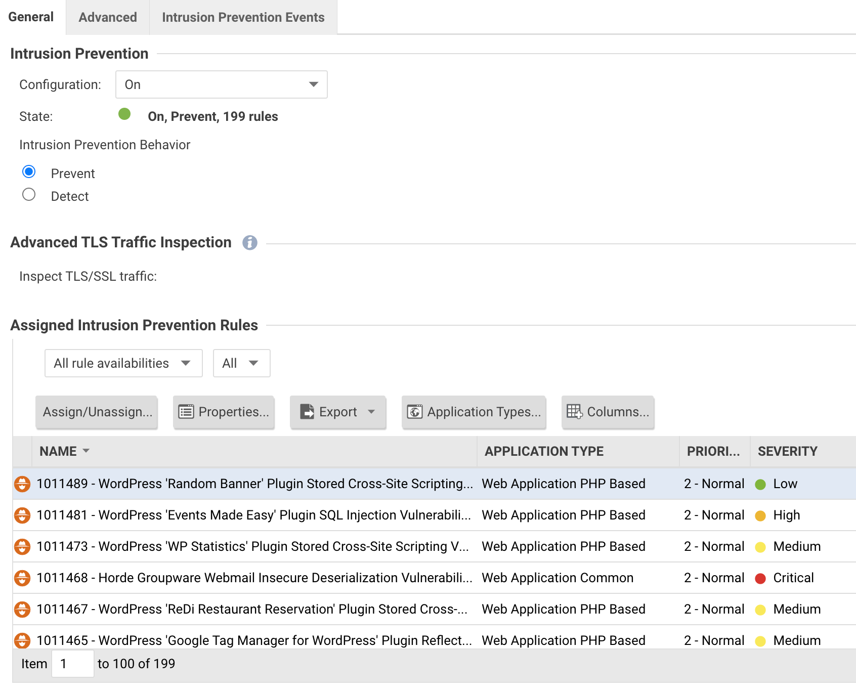Expand the All rule availabilities filter
This screenshot has width=856, height=694.
pyautogui.click(x=123, y=363)
